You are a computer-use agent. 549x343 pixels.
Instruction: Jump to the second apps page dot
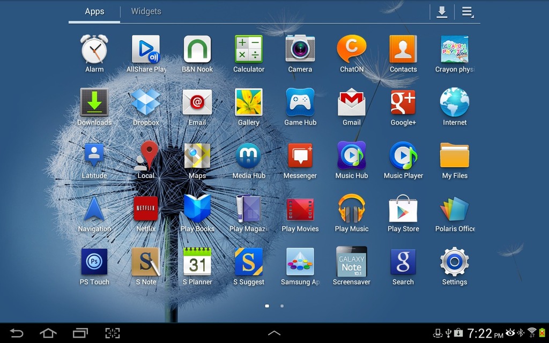282,306
